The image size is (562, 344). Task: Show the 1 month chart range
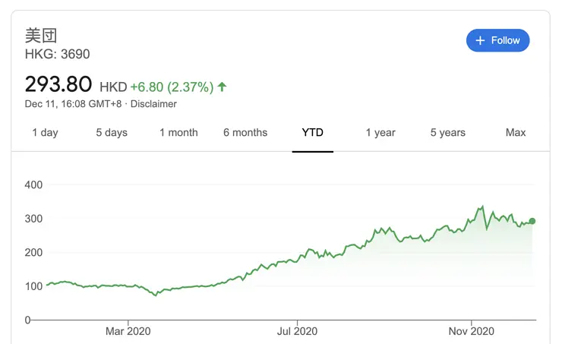click(178, 132)
